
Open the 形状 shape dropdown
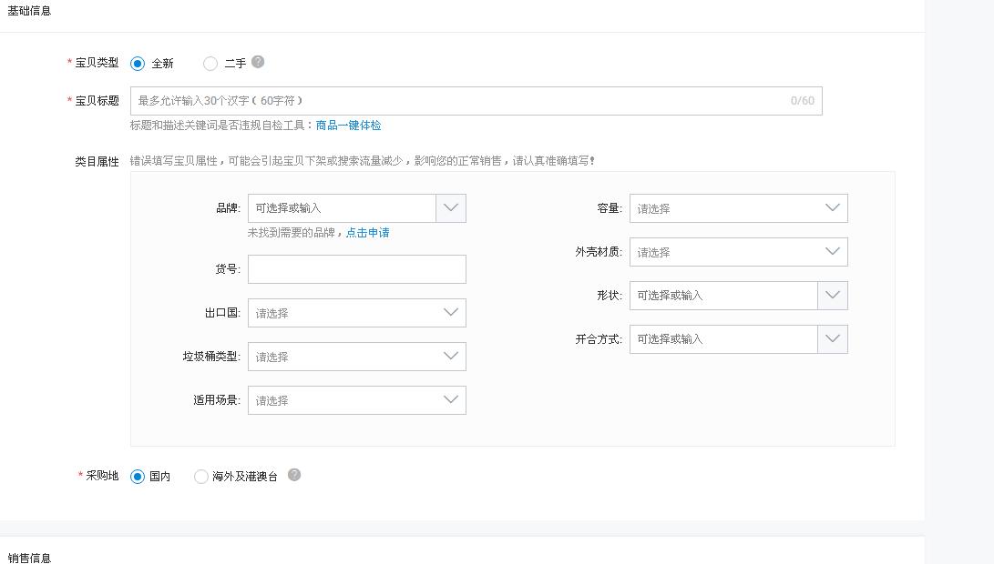[831, 295]
